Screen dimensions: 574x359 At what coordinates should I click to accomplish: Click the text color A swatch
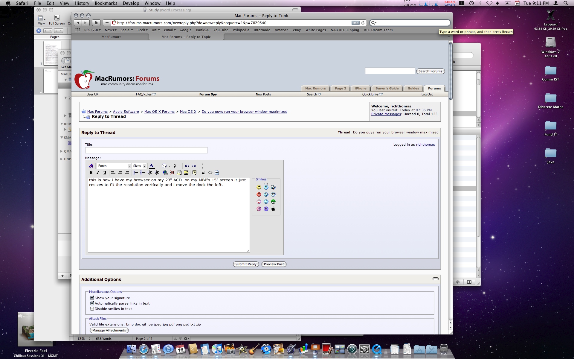click(x=152, y=166)
